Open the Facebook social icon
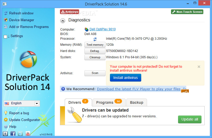 click(13, 134)
